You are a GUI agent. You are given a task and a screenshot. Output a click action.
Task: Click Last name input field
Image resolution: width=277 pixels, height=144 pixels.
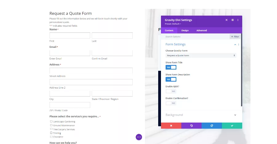[x=112, y=36]
